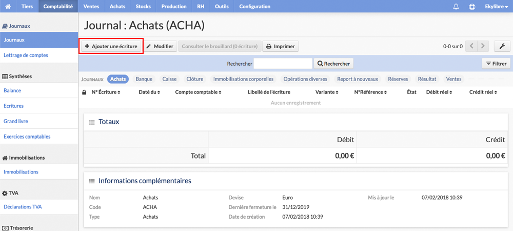This screenshot has height=231, width=513.
Task: Click the Rechercher search button
Action: (x=333, y=64)
